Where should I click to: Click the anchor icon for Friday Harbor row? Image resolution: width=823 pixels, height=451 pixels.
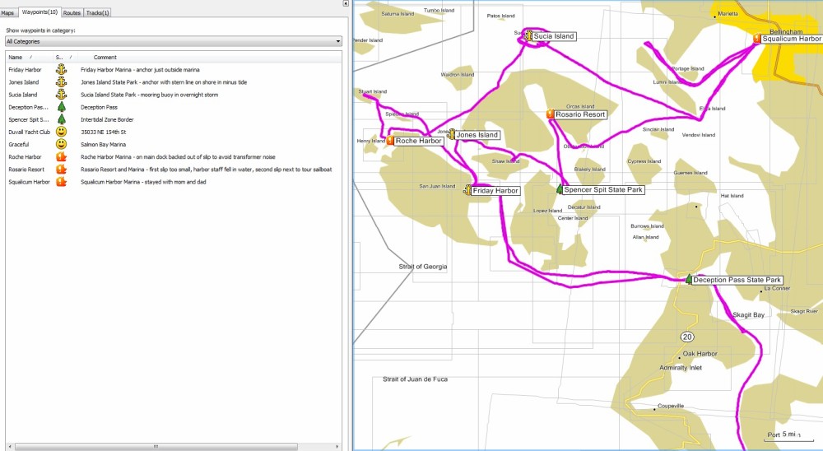coord(61,70)
